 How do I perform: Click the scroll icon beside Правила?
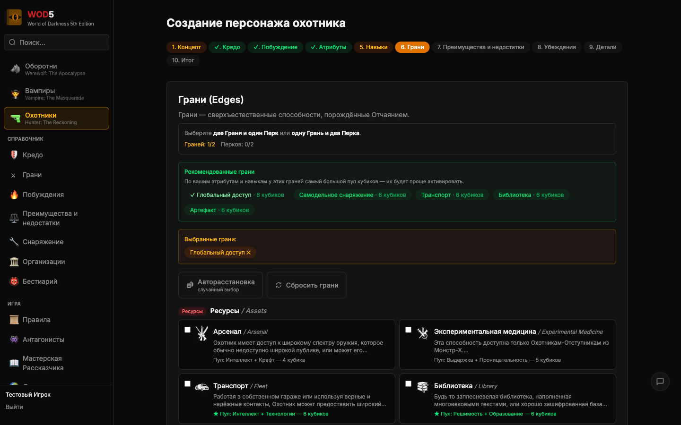coord(14,320)
